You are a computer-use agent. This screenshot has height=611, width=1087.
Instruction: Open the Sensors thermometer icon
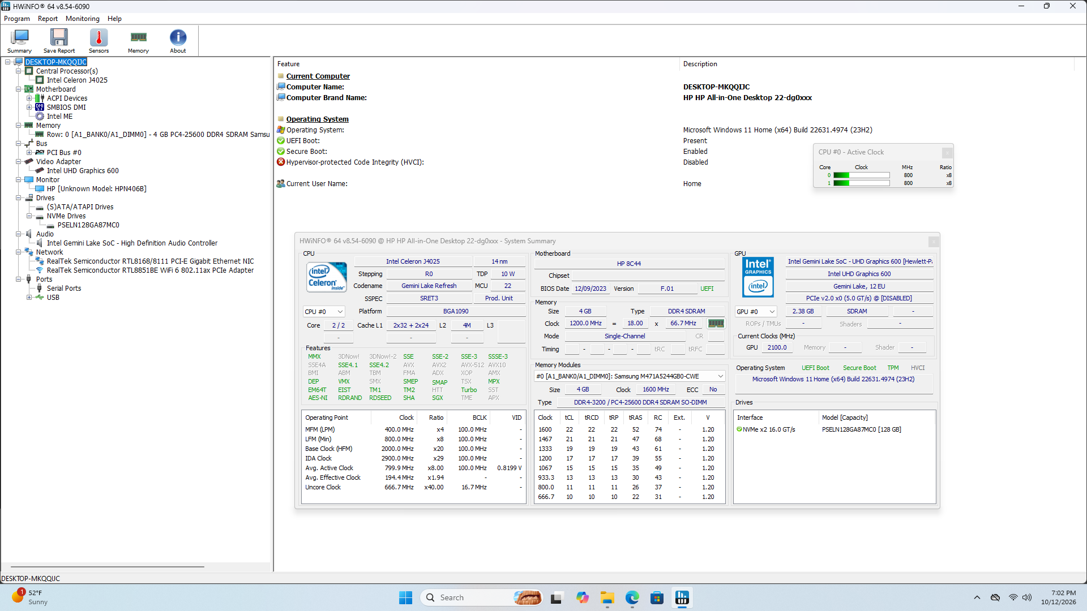click(x=99, y=41)
